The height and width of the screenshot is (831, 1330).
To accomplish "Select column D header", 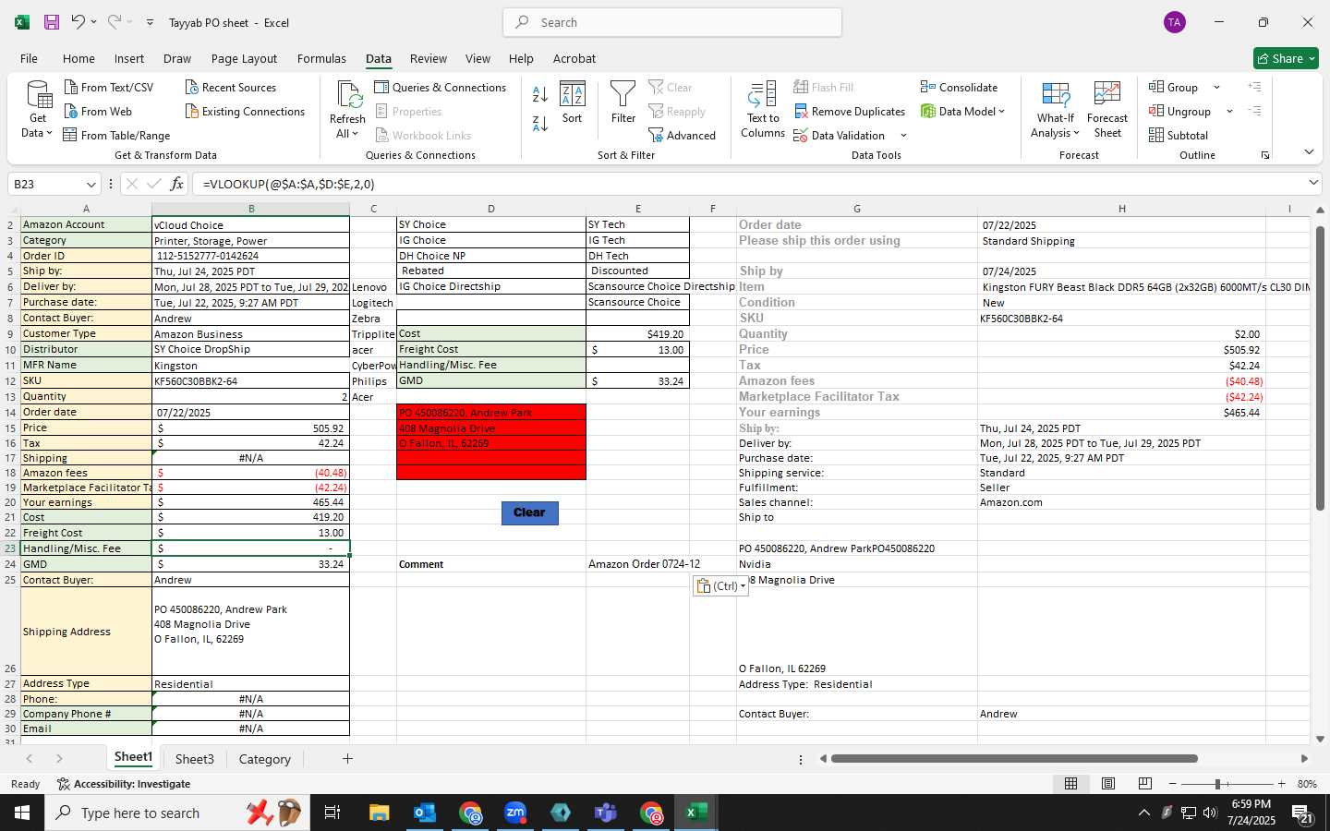I will (491, 209).
